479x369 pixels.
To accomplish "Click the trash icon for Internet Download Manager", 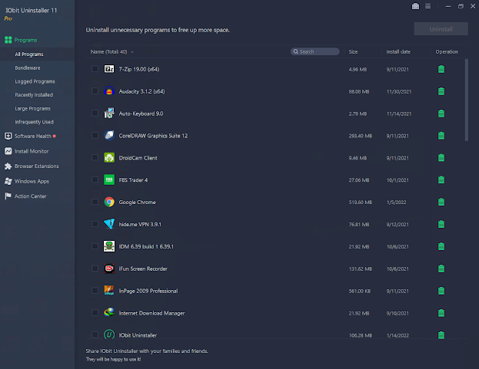I will (441, 313).
